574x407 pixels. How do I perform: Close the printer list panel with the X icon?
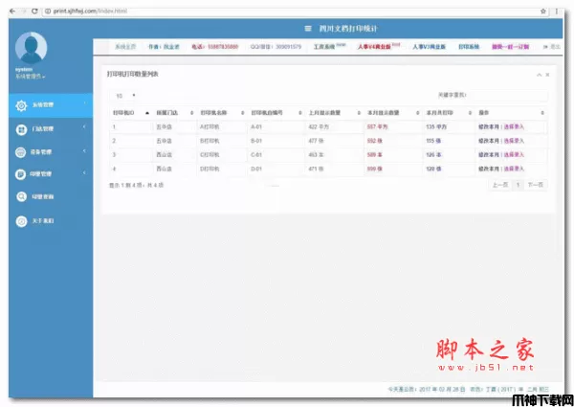pyautogui.click(x=547, y=75)
